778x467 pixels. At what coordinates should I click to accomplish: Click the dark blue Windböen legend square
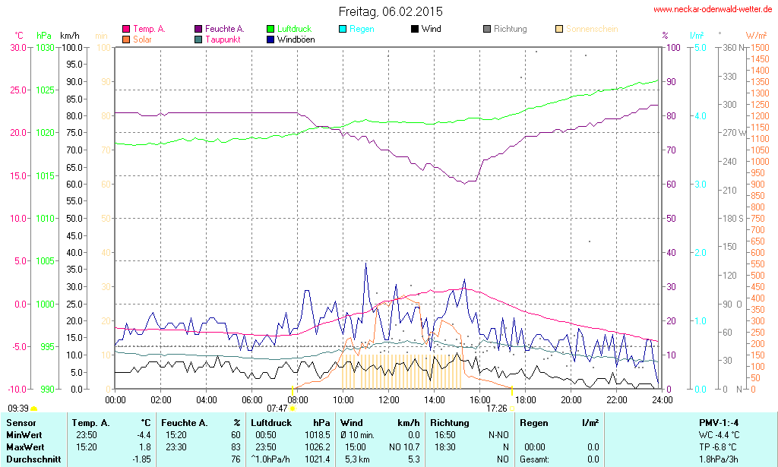point(270,39)
